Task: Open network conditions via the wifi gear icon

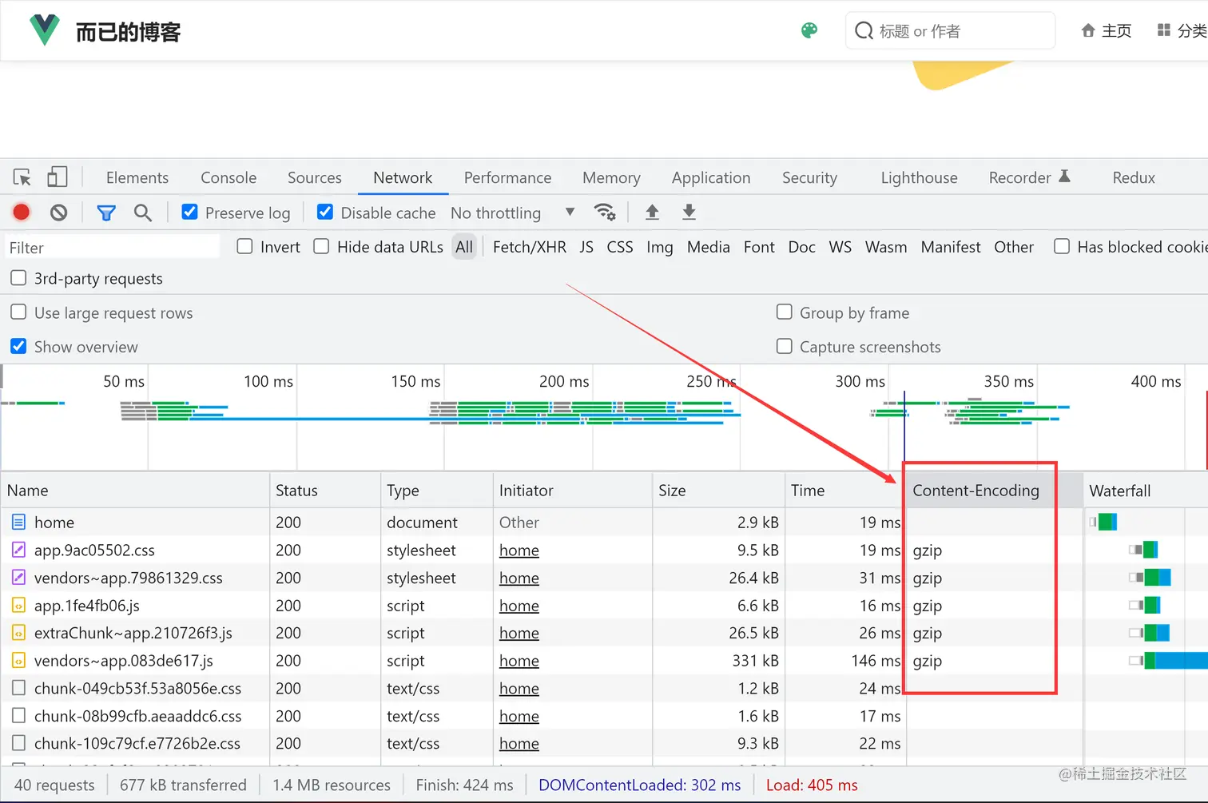Action: point(605,213)
